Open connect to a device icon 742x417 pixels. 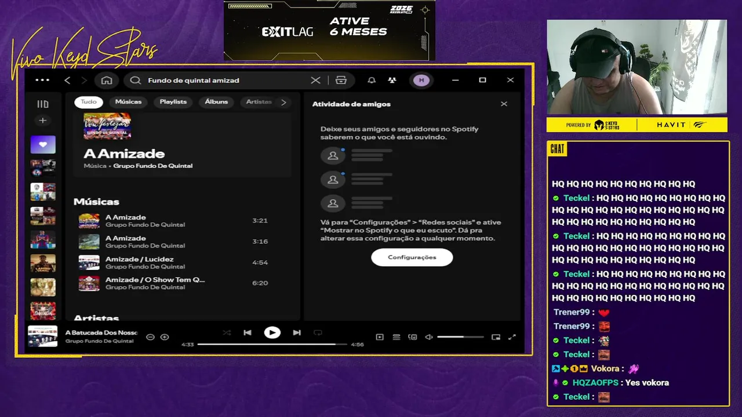point(413,337)
